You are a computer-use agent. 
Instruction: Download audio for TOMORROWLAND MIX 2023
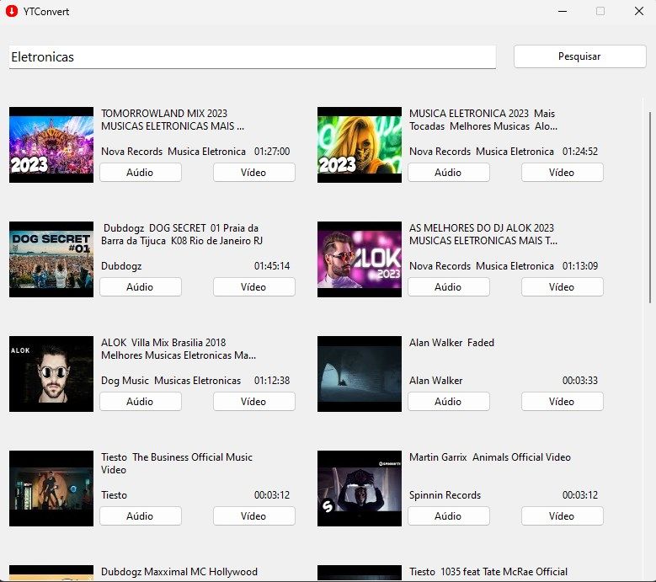pyautogui.click(x=140, y=173)
